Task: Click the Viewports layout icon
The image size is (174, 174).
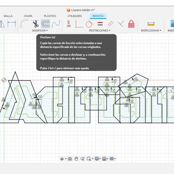Action: pos(112,159)
